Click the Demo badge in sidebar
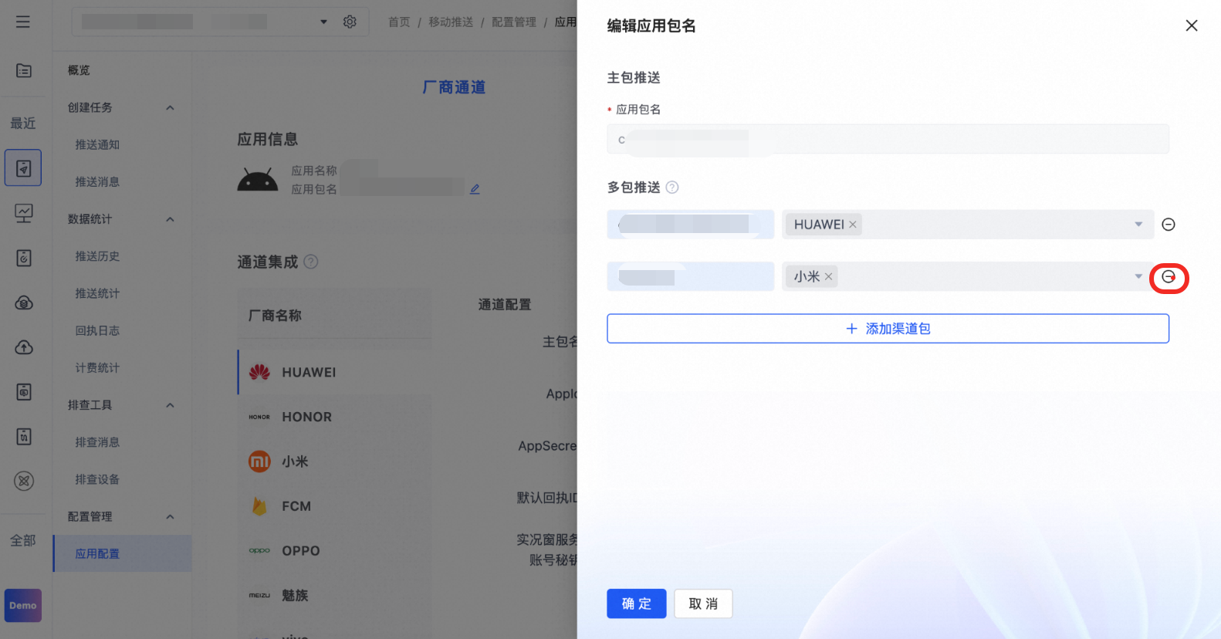This screenshot has height=639, width=1221. [23, 606]
